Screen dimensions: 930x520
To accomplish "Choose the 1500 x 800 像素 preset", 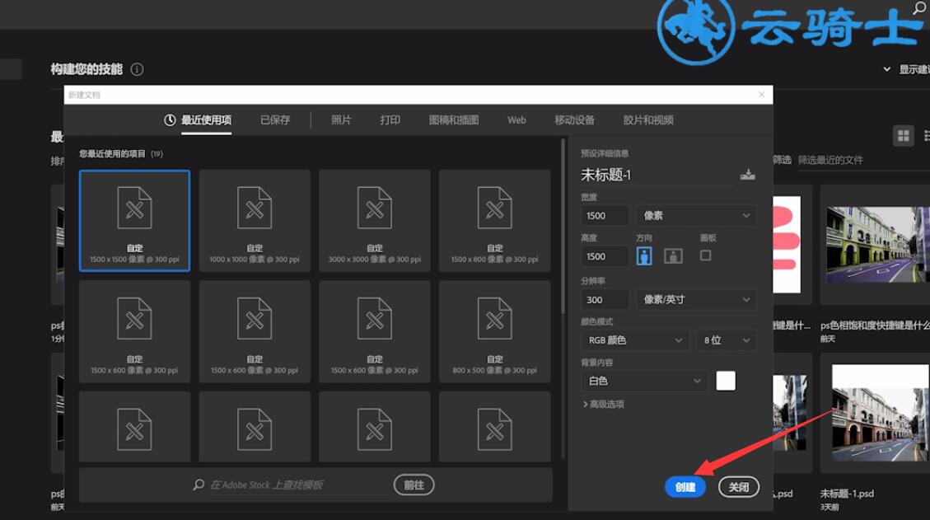I will click(495, 221).
